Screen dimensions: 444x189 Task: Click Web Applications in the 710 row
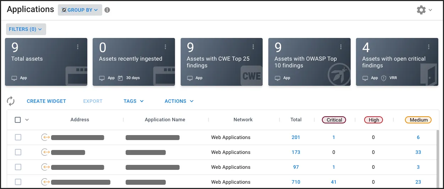(x=231, y=182)
